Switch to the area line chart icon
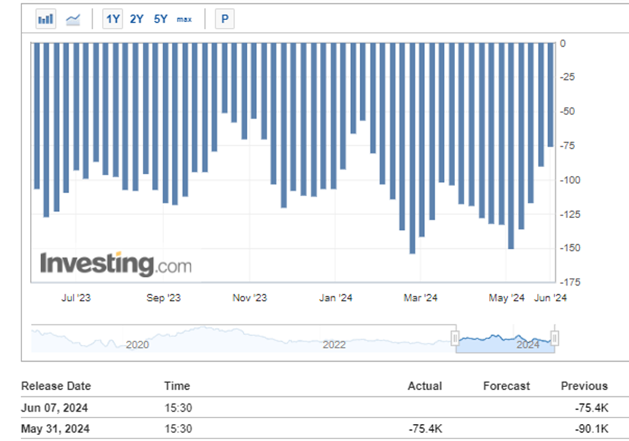The height and width of the screenshot is (441, 629). click(x=73, y=19)
